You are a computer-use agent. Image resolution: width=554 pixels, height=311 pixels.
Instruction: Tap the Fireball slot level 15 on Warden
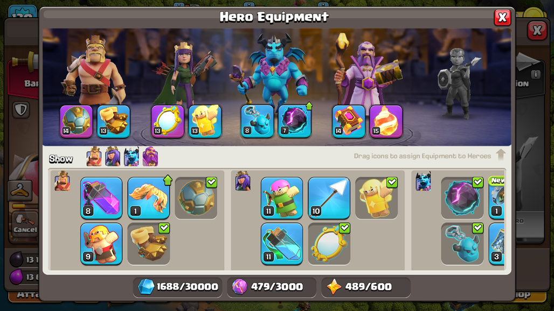(x=386, y=121)
